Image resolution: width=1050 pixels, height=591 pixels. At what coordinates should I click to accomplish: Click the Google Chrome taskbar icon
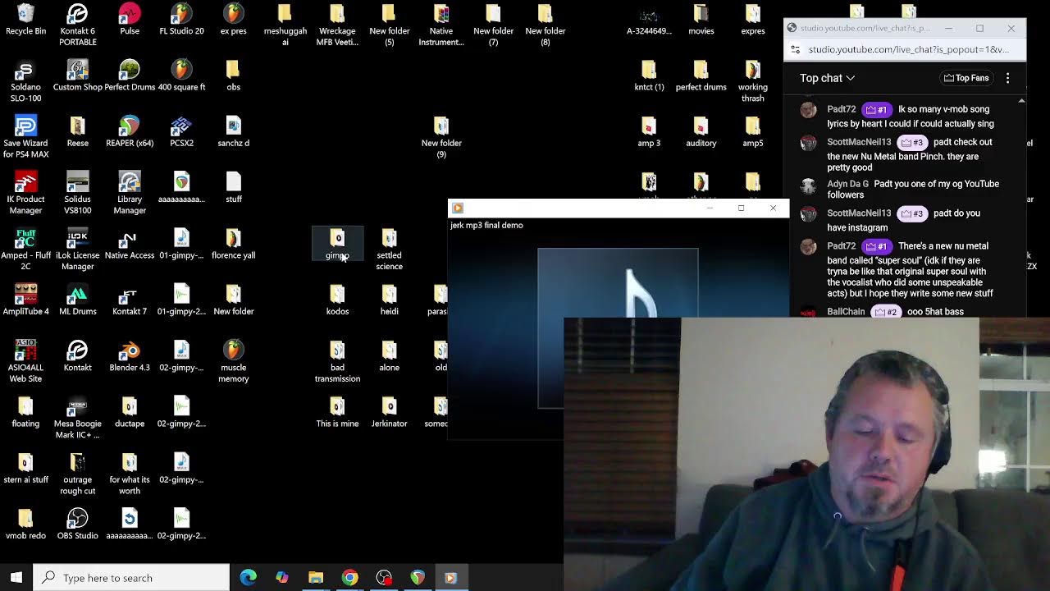[349, 578]
